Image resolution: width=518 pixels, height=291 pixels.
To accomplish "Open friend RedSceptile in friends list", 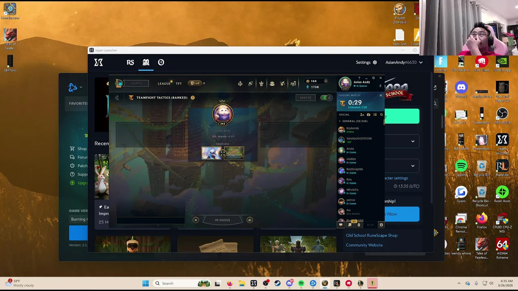I will pyautogui.click(x=360, y=171).
